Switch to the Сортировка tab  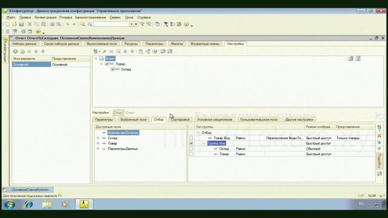(x=180, y=120)
